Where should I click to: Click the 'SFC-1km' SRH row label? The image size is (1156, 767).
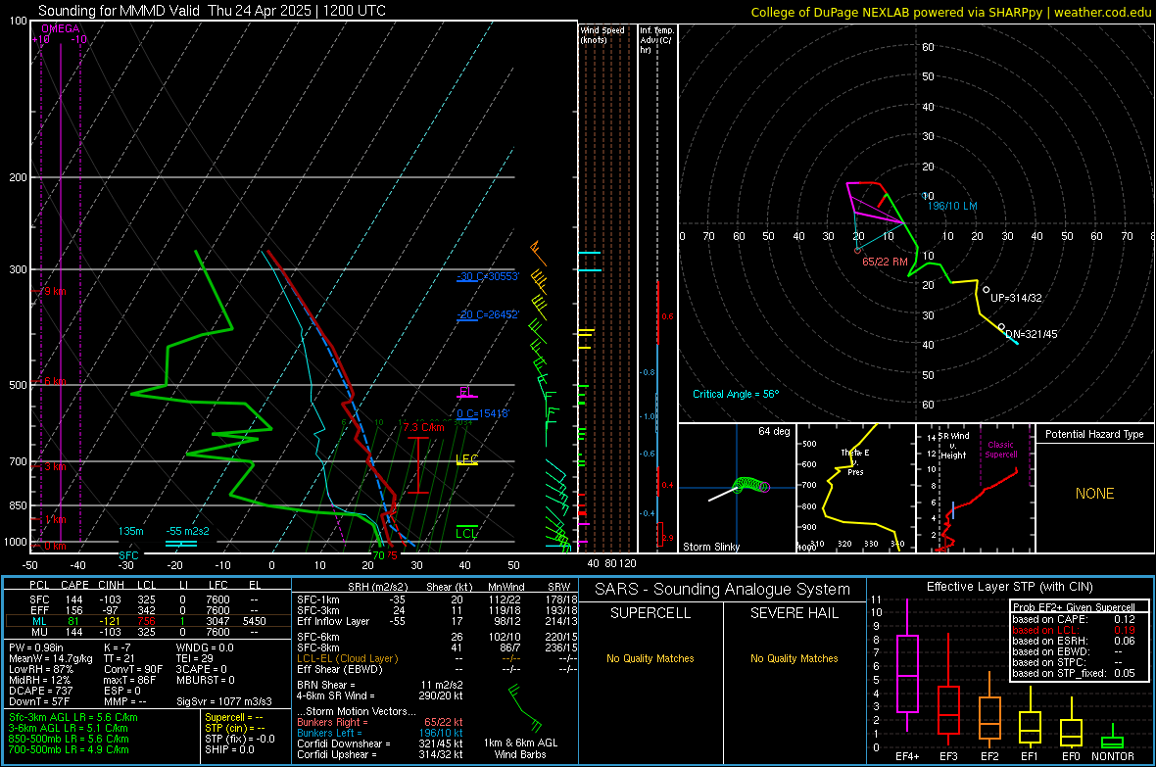click(318, 599)
